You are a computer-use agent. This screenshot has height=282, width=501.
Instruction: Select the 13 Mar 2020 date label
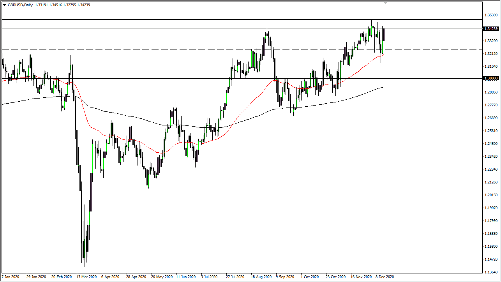87,277
